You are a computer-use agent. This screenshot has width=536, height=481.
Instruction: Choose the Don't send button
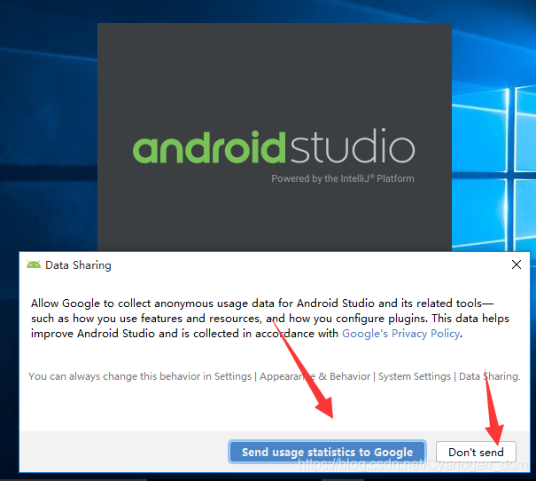pos(476,452)
